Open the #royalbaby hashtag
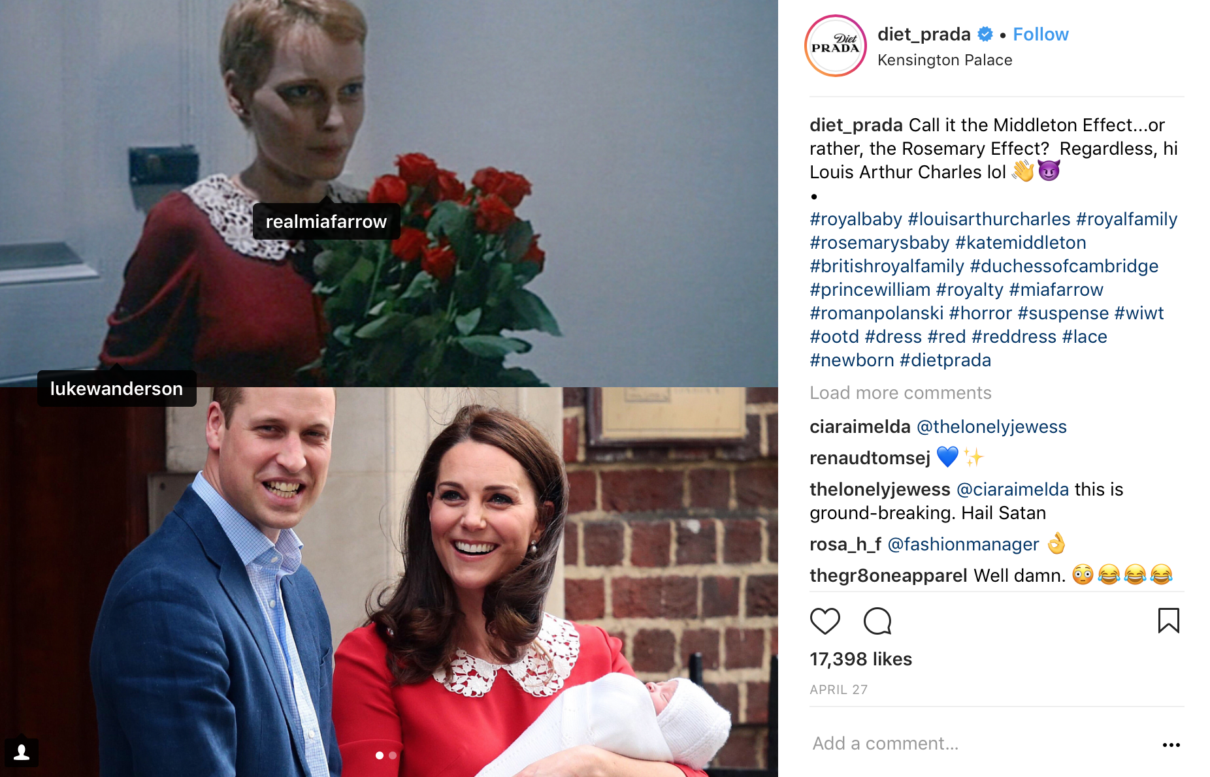Screen dimensions: 1210x777 click(x=856, y=219)
